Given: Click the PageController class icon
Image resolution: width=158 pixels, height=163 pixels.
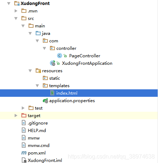Looking at the screenshot, I should coord(60,56).
